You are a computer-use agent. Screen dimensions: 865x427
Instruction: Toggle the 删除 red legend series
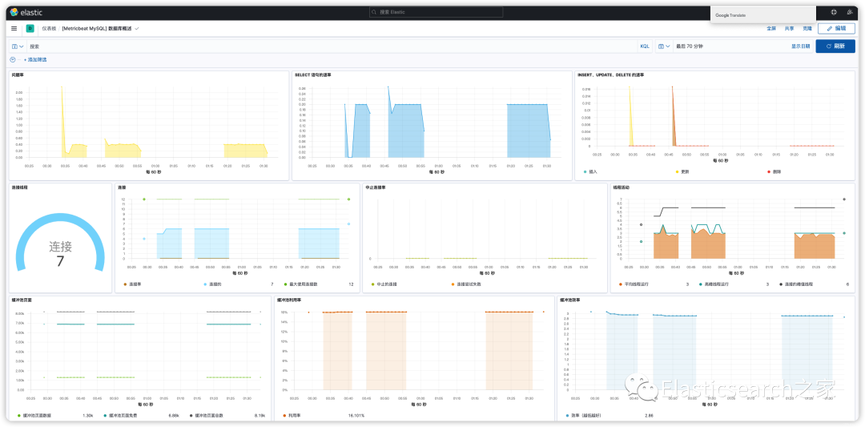click(774, 171)
